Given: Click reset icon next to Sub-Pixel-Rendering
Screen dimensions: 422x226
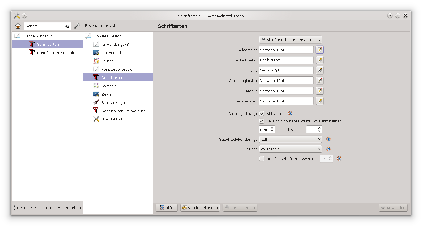Looking at the screenshot, I should (x=328, y=139).
